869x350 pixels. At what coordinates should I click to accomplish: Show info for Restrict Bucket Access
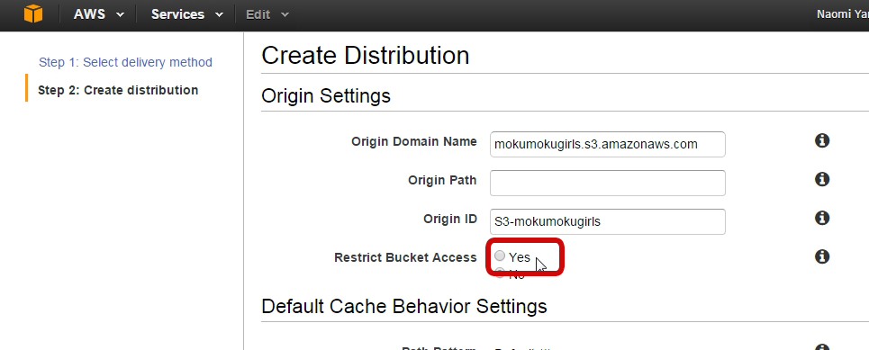(822, 256)
